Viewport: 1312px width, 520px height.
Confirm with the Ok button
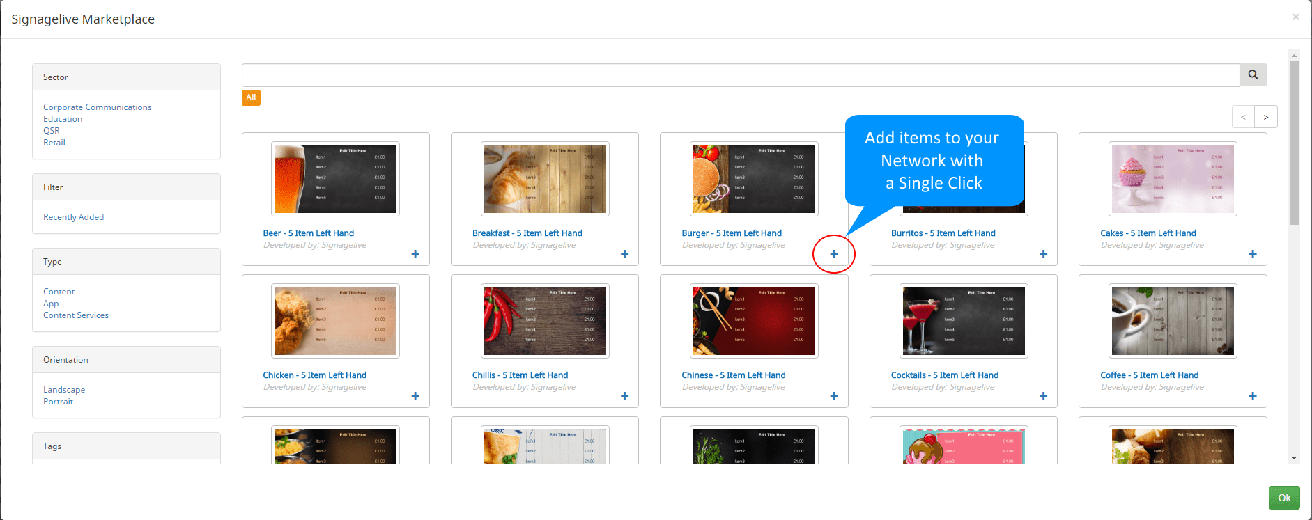coord(1284,498)
